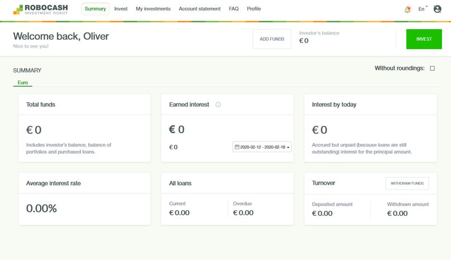
Task: Click the 'Welcome back, Oliver' heading
Action: [x=61, y=36]
